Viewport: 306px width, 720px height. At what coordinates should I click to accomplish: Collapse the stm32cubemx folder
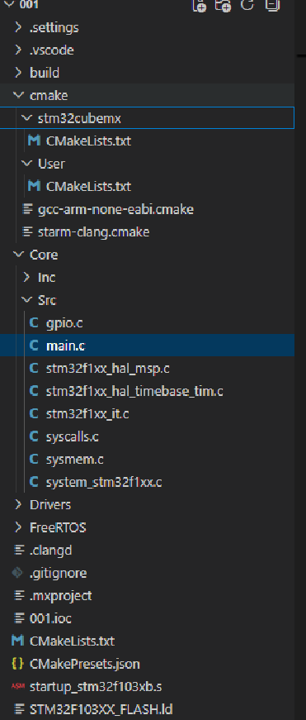26,118
